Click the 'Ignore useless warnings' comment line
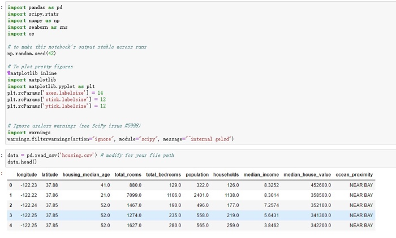Image resolution: width=396 pixels, height=238 pixels. [x=74, y=126]
